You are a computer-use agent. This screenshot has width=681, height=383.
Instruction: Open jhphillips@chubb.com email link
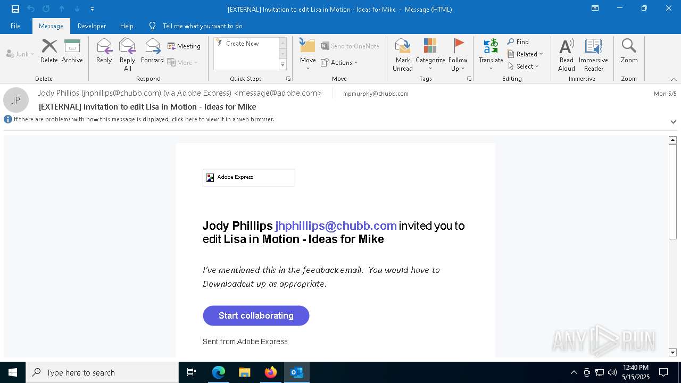click(336, 226)
